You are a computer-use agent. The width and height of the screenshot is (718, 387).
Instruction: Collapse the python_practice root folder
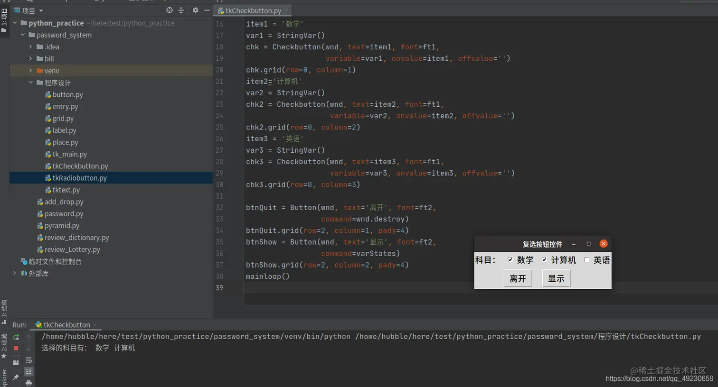[15, 23]
